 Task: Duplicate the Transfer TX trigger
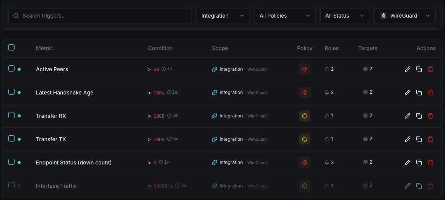click(x=419, y=139)
